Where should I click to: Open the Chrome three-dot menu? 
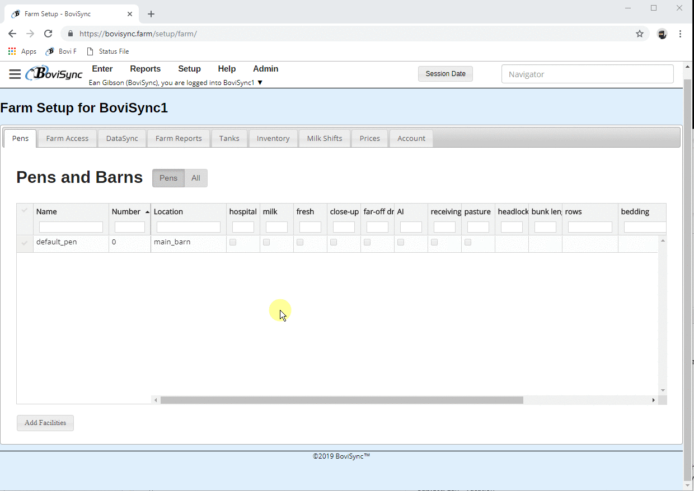point(680,34)
